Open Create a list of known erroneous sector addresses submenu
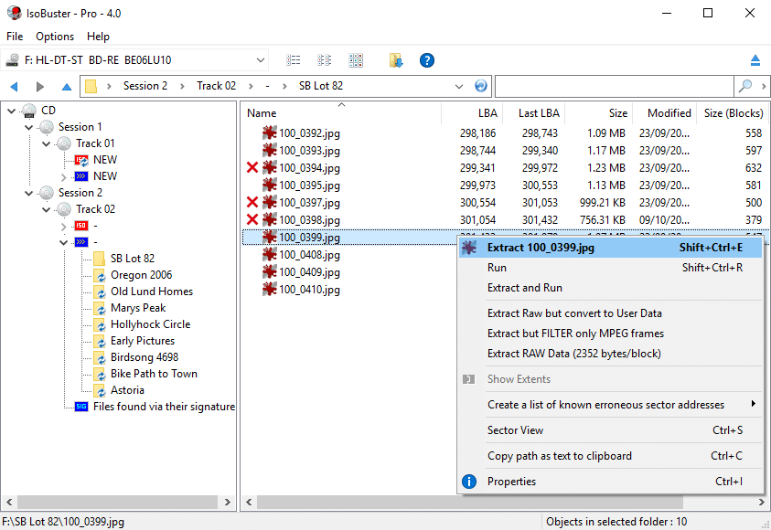Screen dimensions: 771x530 610,405
